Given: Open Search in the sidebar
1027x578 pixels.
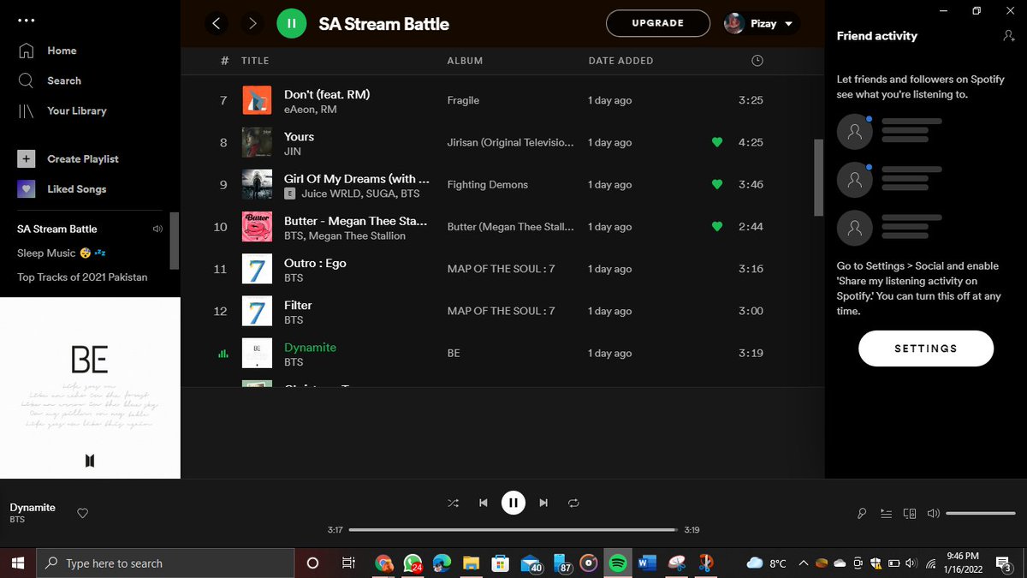Looking at the screenshot, I should point(50,80).
